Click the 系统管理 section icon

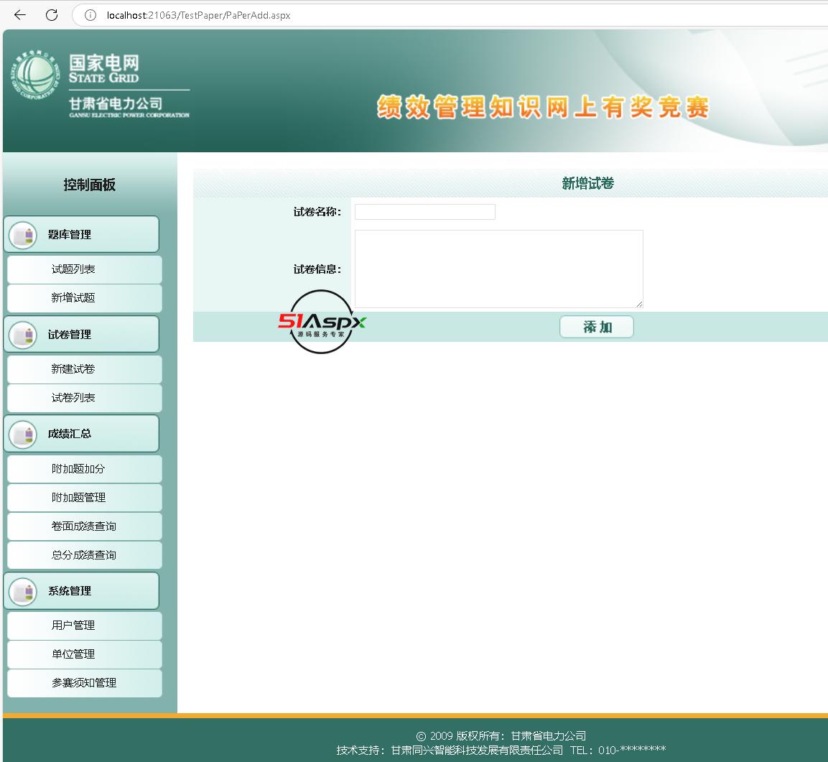point(23,591)
